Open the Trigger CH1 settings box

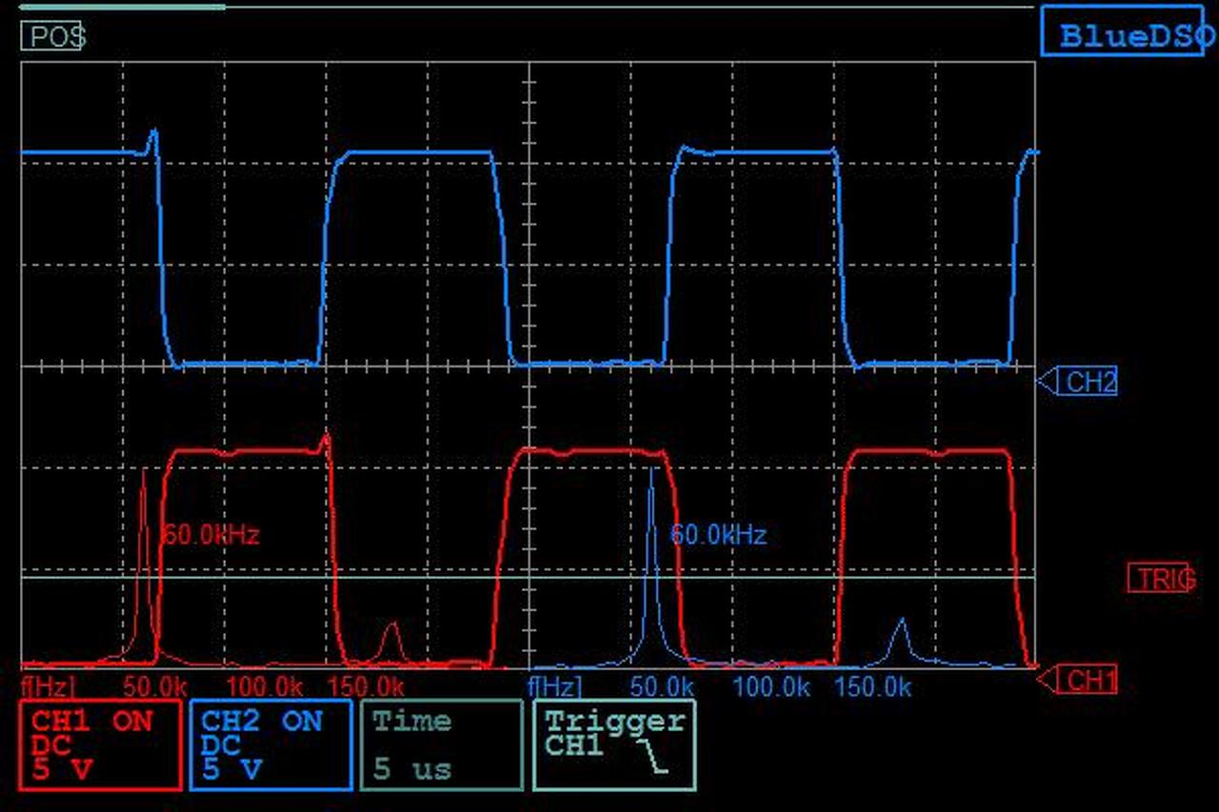(613, 745)
